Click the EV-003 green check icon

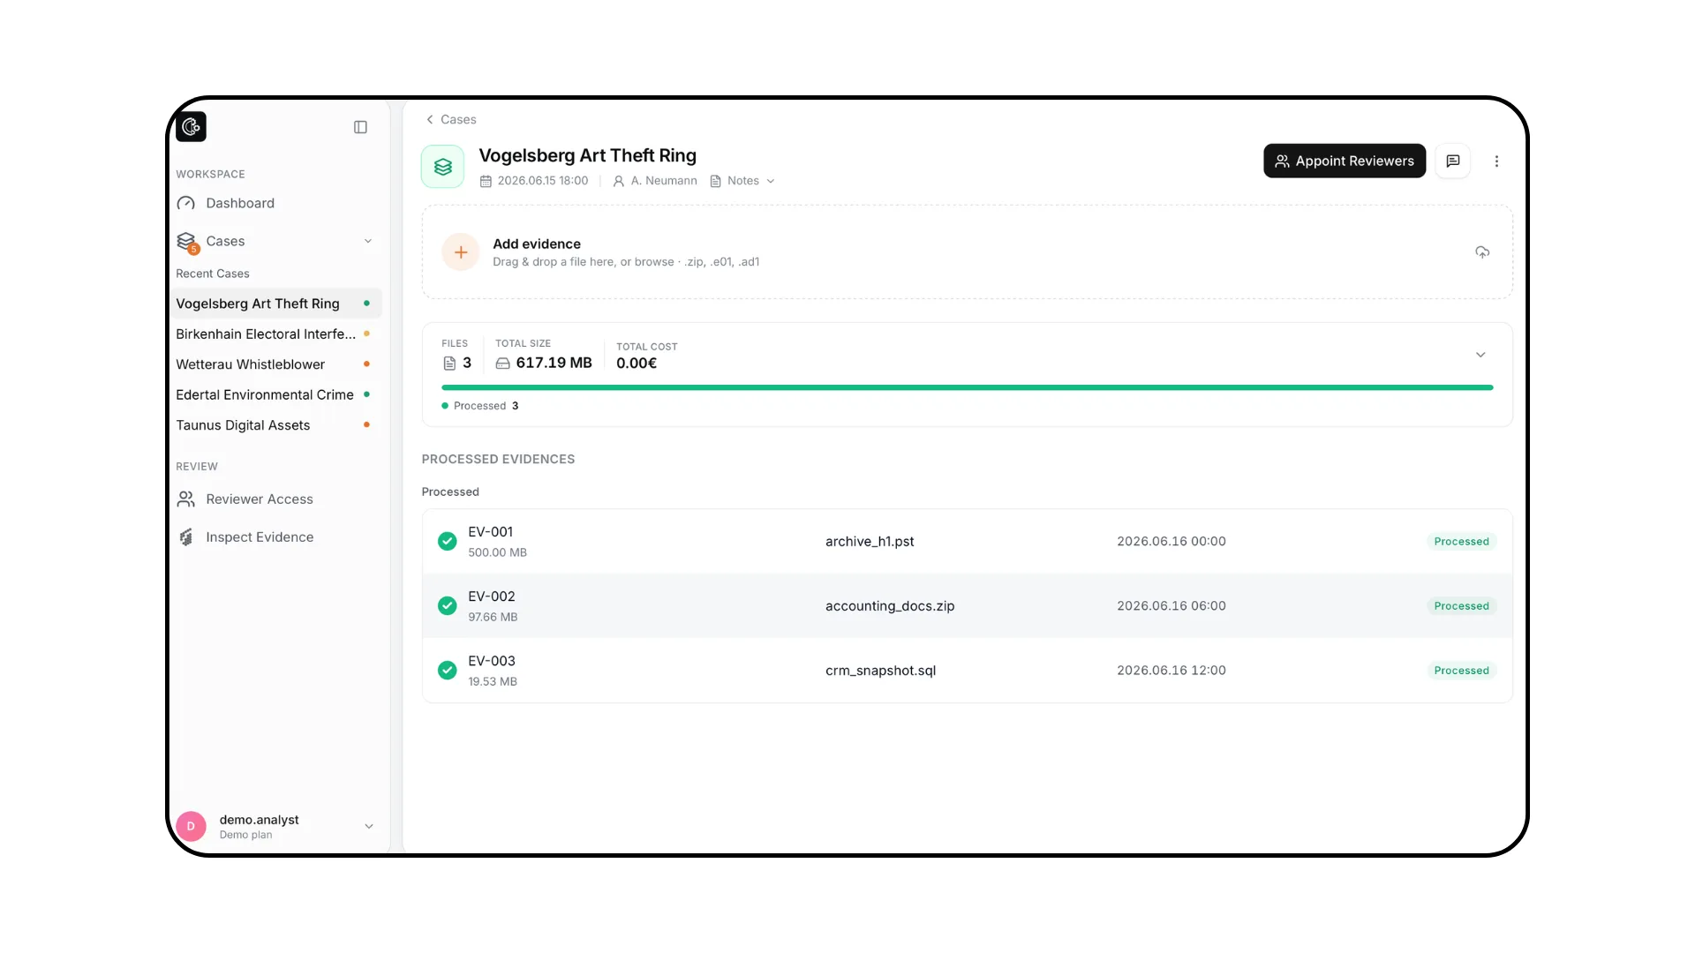click(448, 671)
